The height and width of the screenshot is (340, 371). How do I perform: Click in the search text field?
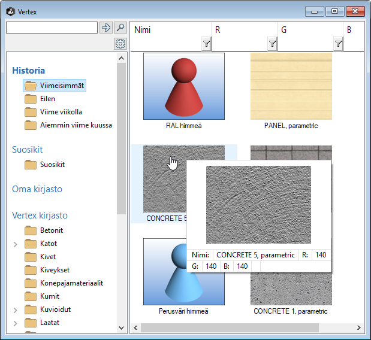click(x=52, y=28)
